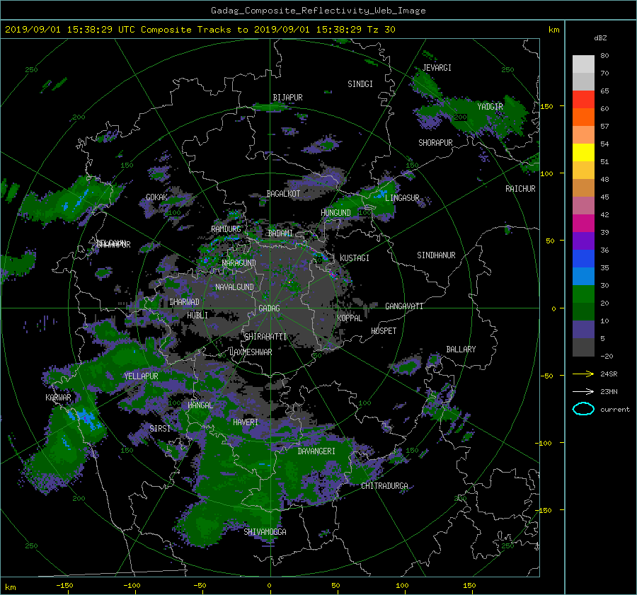Select the NAVALGUND city label

pos(234,287)
